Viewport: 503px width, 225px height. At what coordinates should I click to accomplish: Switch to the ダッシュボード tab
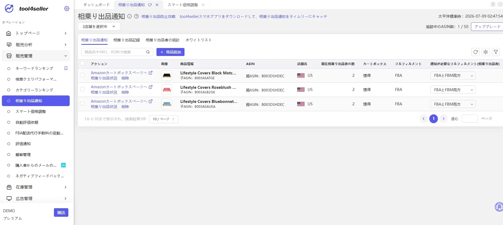click(96, 5)
